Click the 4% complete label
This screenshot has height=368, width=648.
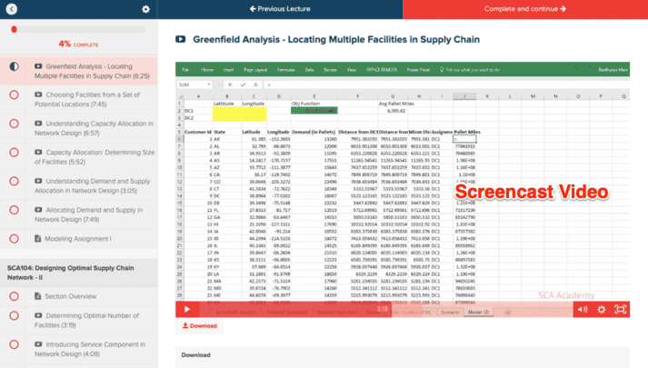78,44
